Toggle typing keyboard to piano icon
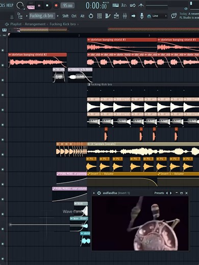 115,6
